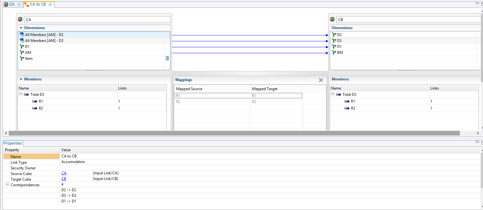Collapse the source Dimensions section

[x=21, y=28]
